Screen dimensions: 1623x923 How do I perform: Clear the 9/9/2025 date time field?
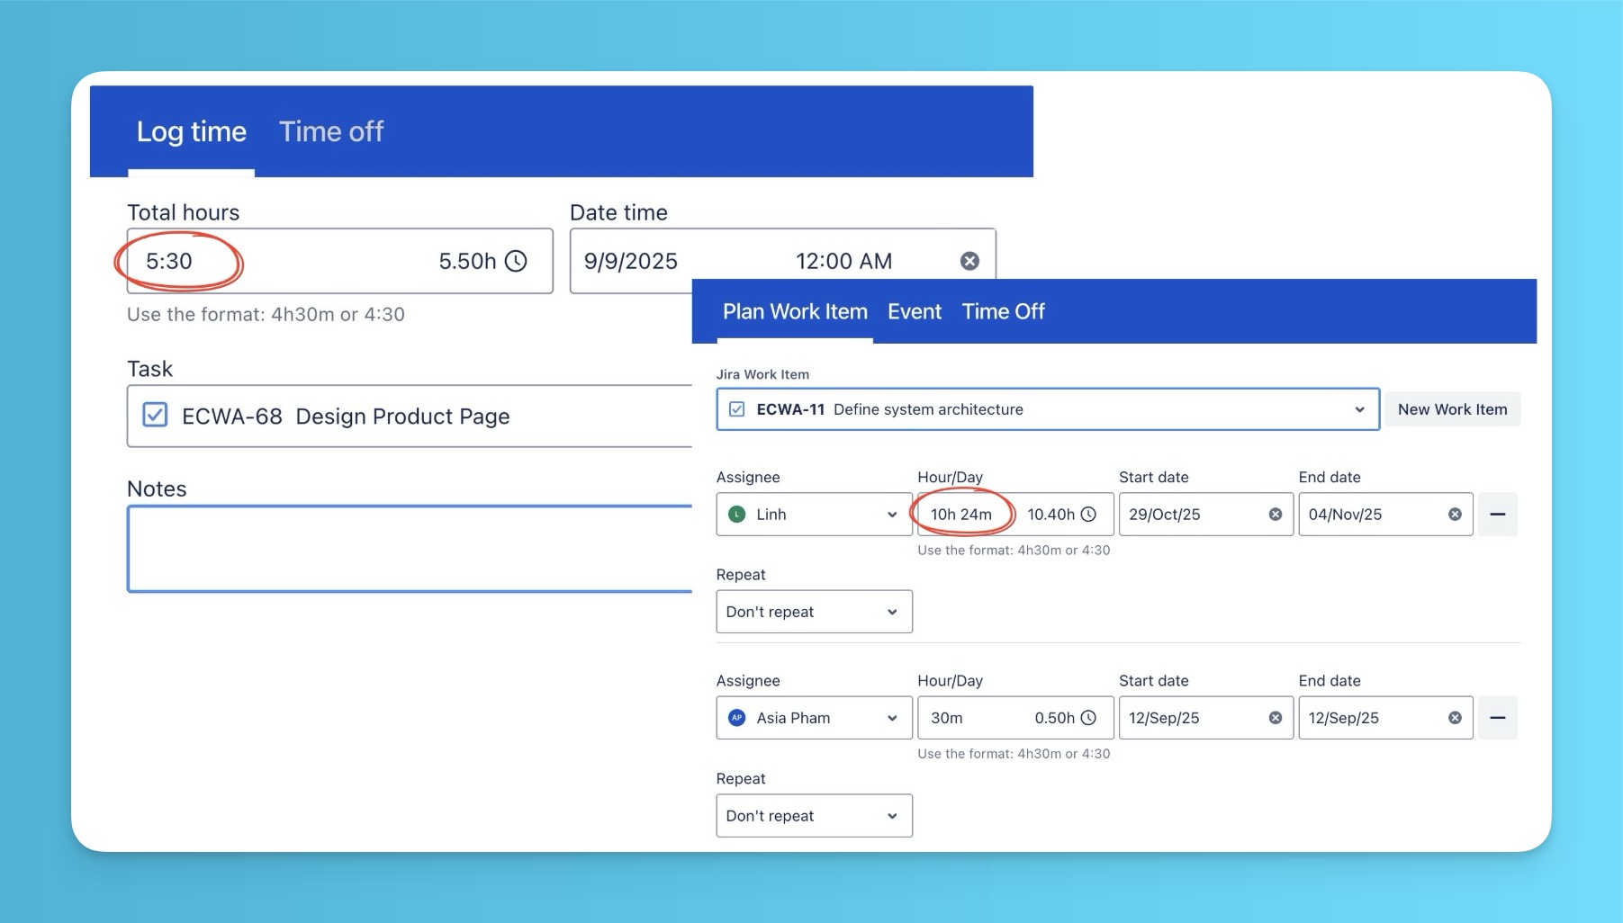[969, 261]
